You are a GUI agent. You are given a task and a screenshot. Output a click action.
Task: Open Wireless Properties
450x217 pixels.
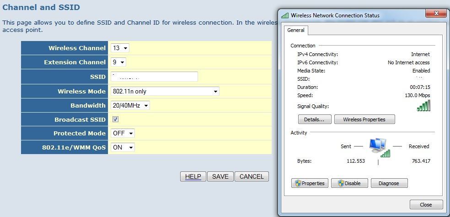[x=364, y=119]
